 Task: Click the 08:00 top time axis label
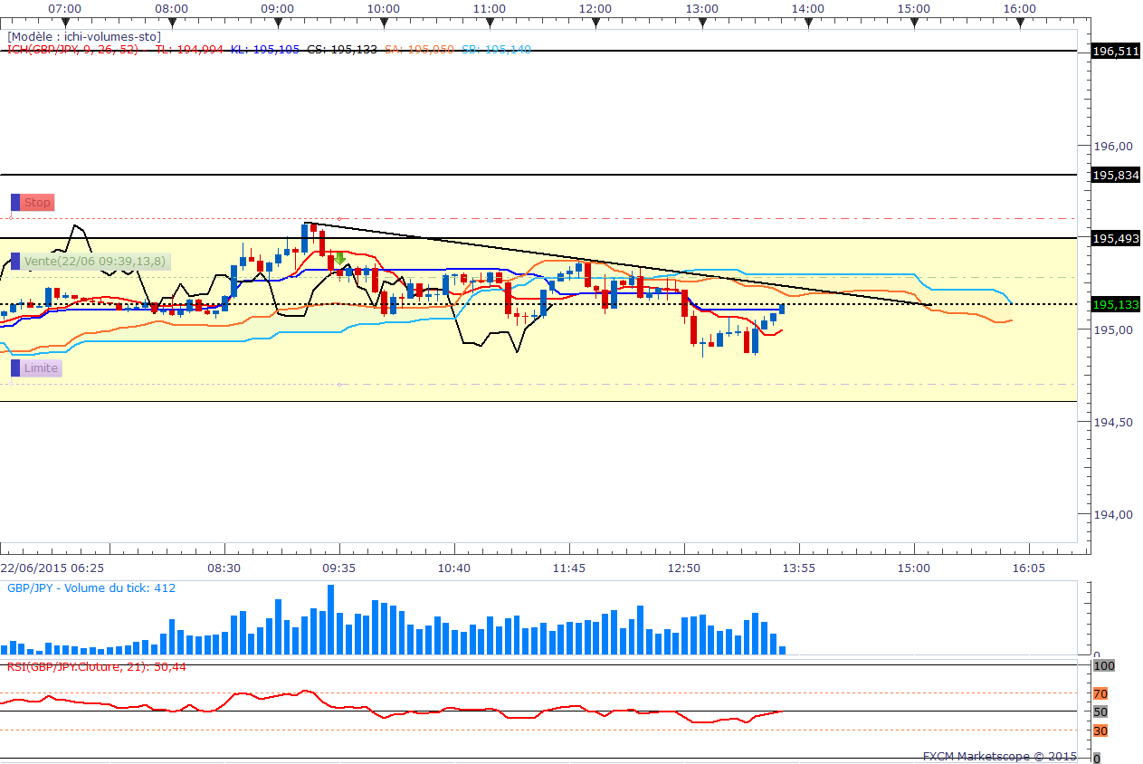[x=171, y=9]
